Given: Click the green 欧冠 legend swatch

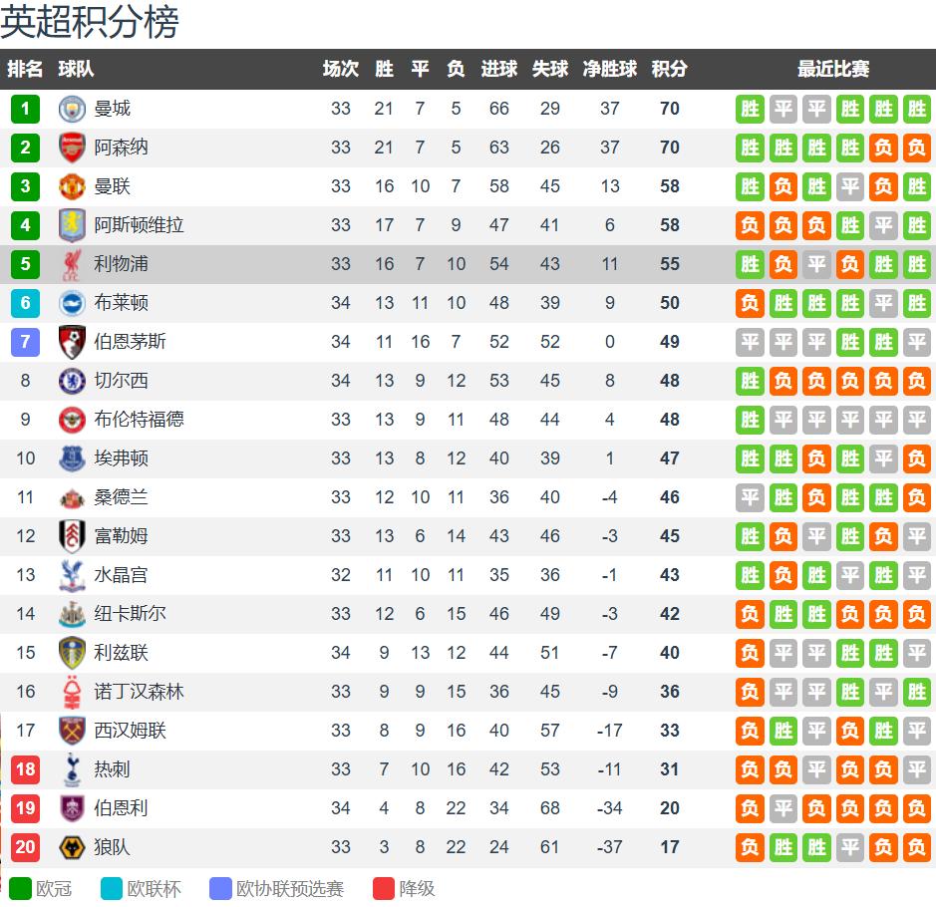Looking at the screenshot, I should click(x=20, y=888).
